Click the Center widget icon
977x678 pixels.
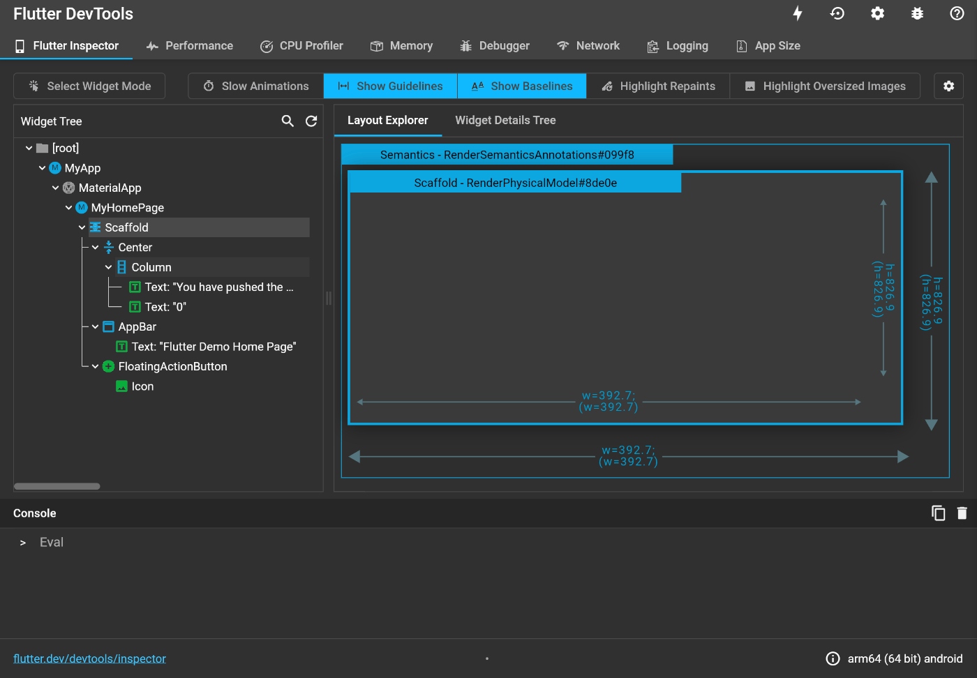(109, 247)
